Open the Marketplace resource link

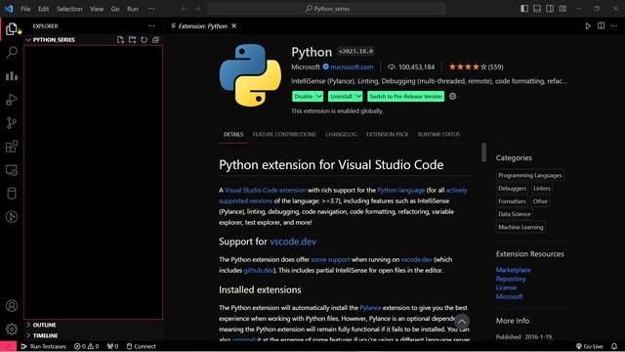(513, 270)
